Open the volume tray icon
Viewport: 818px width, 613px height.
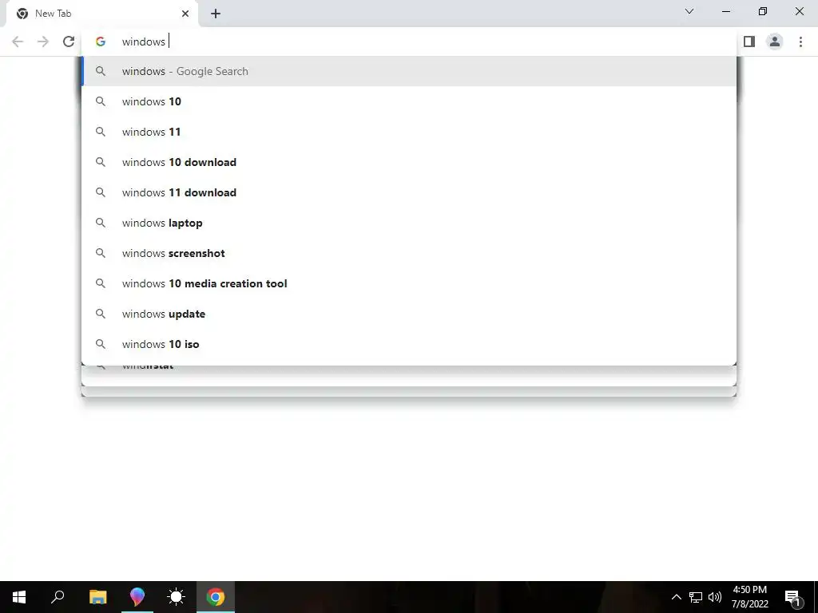point(715,597)
